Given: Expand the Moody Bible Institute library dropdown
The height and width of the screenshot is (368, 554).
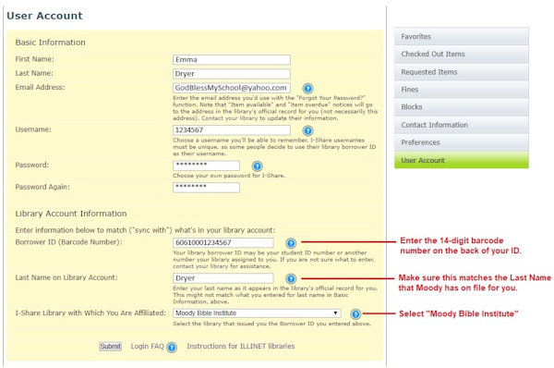Looking at the screenshot, I should [x=257, y=313].
